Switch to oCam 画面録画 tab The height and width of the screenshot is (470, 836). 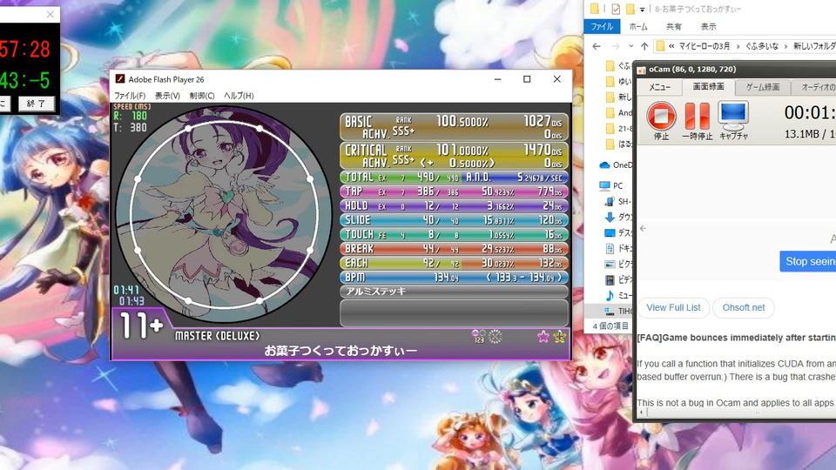click(709, 87)
